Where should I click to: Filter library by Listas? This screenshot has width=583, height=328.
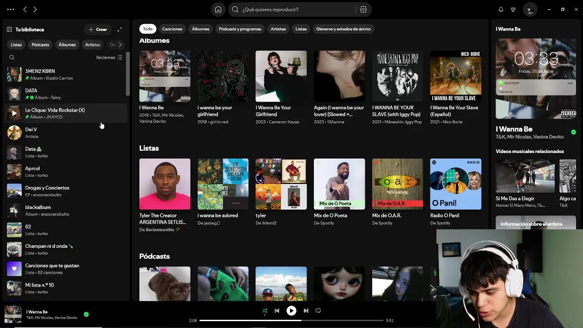[16, 45]
